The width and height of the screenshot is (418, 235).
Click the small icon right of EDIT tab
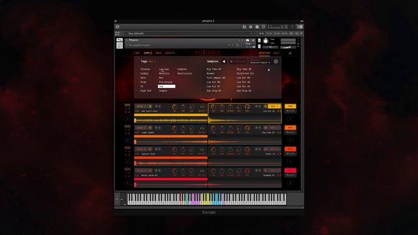coord(290,53)
